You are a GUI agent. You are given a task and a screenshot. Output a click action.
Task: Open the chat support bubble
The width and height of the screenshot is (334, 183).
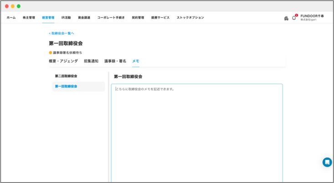pyautogui.click(x=327, y=162)
